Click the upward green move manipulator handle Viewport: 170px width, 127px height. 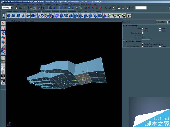83,71
